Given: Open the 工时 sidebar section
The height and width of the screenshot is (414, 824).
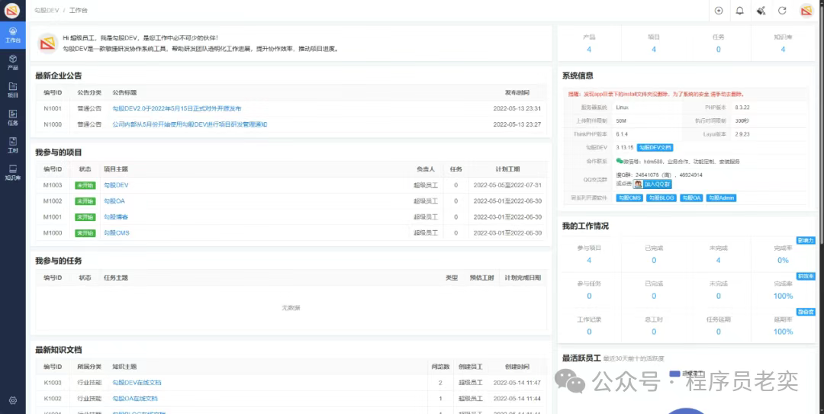Looking at the screenshot, I should coord(12,145).
